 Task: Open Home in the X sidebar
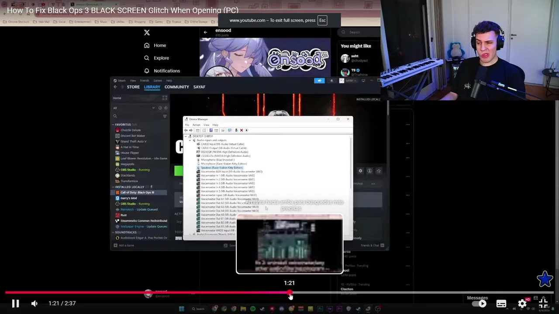pos(155,45)
